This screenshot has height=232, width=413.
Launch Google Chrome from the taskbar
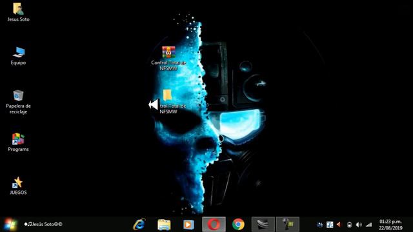click(x=238, y=224)
